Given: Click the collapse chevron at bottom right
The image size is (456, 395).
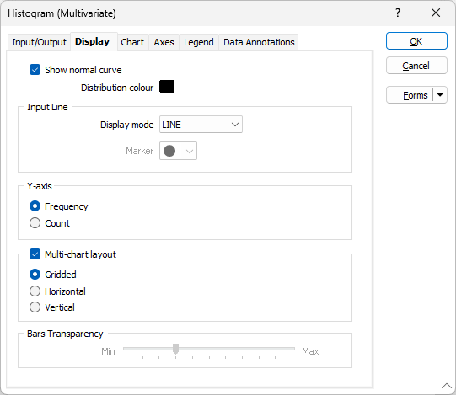Looking at the screenshot, I should (x=447, y=386).
